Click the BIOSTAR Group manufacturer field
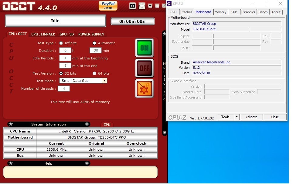The image size is (306, 191). pos(236,24)
